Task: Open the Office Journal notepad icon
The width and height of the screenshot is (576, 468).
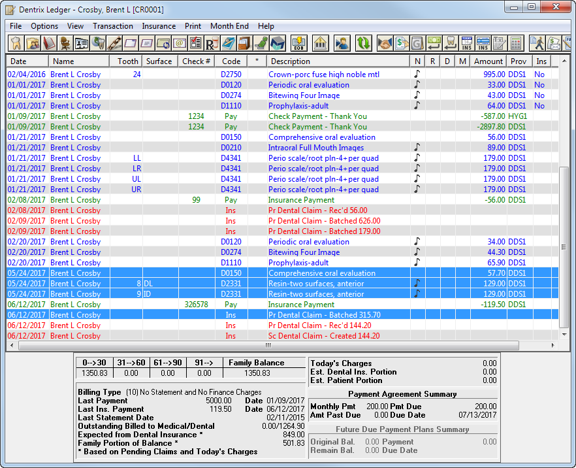Action: [x=228, y=43]
